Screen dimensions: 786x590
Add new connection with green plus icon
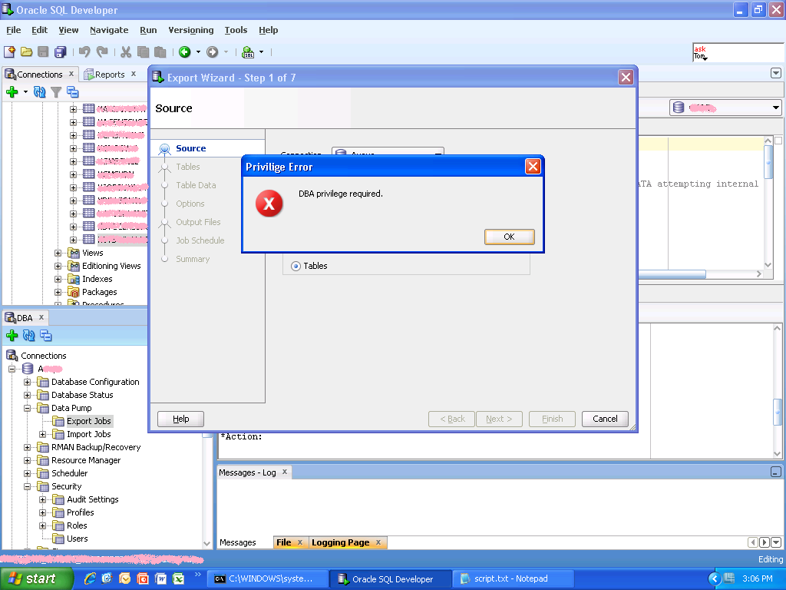12,92
